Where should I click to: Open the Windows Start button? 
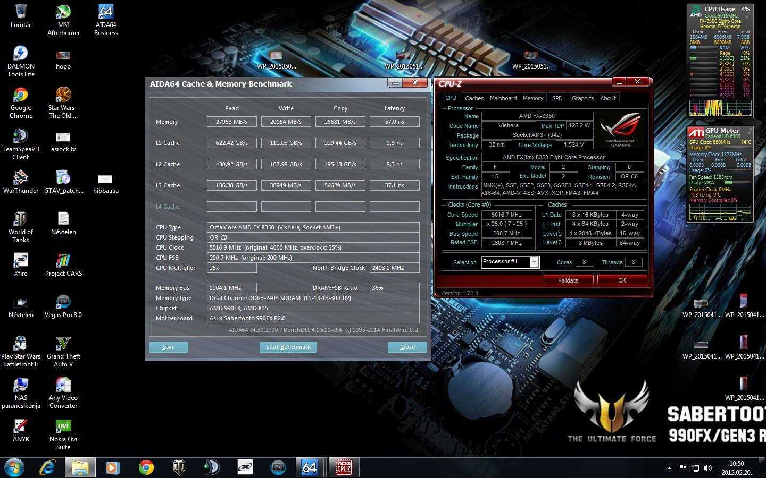pyautogui.click(x=14, y=467)
